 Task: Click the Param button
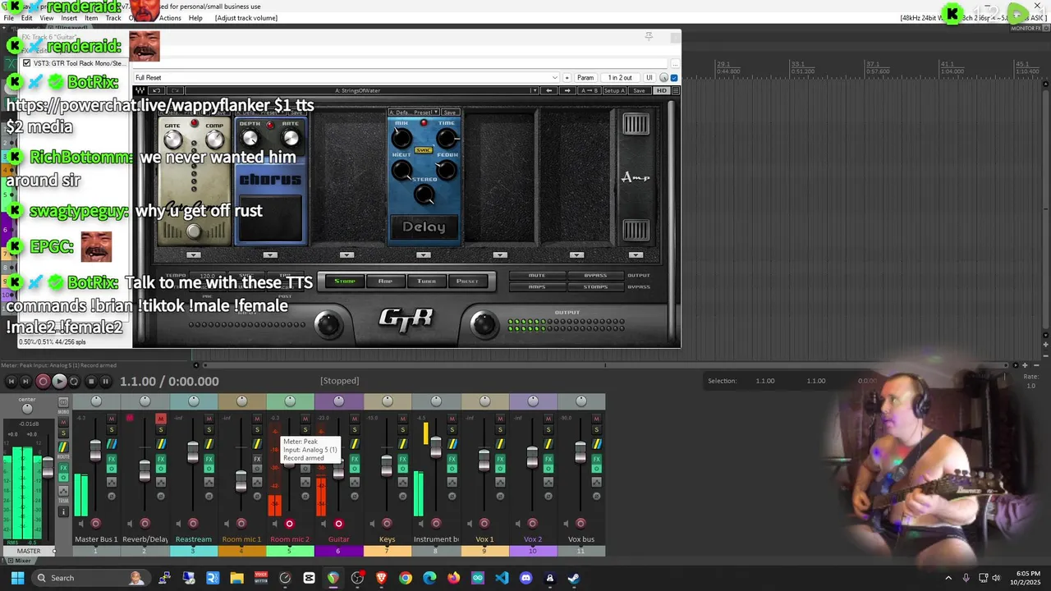585,78
